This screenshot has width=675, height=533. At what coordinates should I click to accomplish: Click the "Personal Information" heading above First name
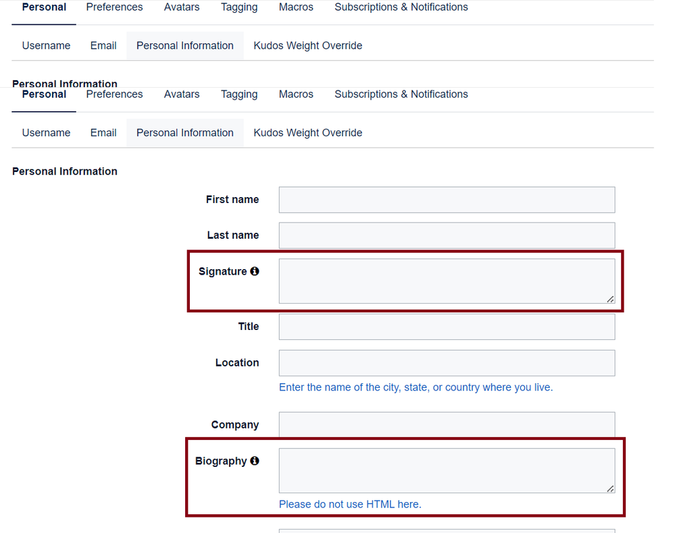(65, 171)
